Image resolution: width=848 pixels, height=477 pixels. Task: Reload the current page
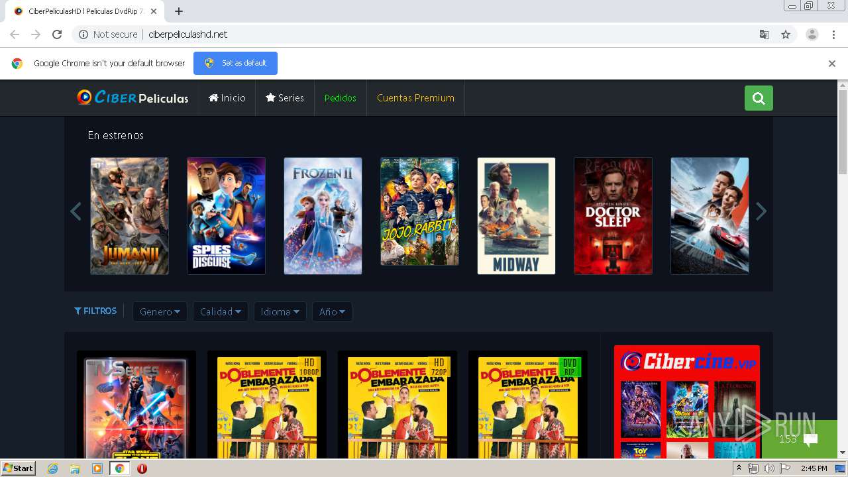coord(57,34)
